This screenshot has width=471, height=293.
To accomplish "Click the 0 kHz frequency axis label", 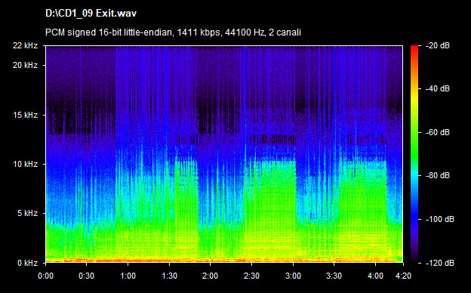I will coord(27,263).
